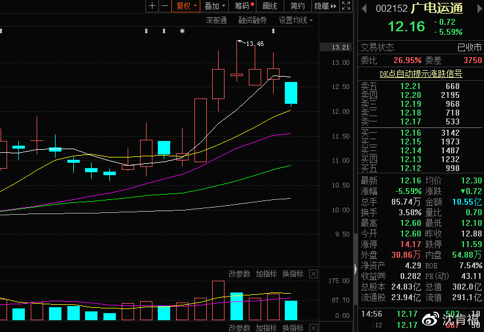Zoom out chart with minus button
Screen dimensions: 484x332
point(165,6)
